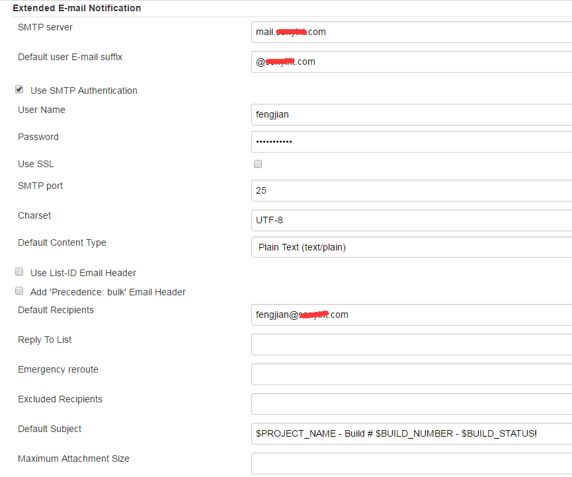Click the Default Recipients label
This screenshot has height=477, width=572.
56,310
